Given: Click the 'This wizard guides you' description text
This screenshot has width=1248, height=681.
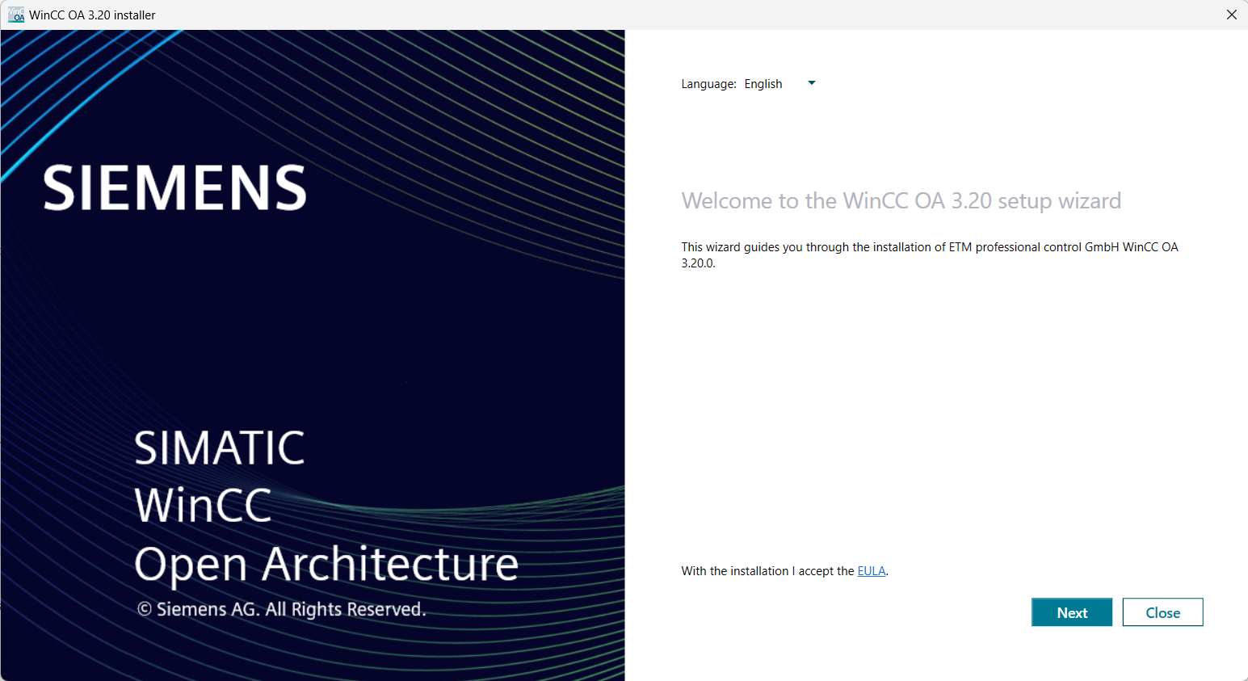Looking at the screenshot, I should point(930,254).
